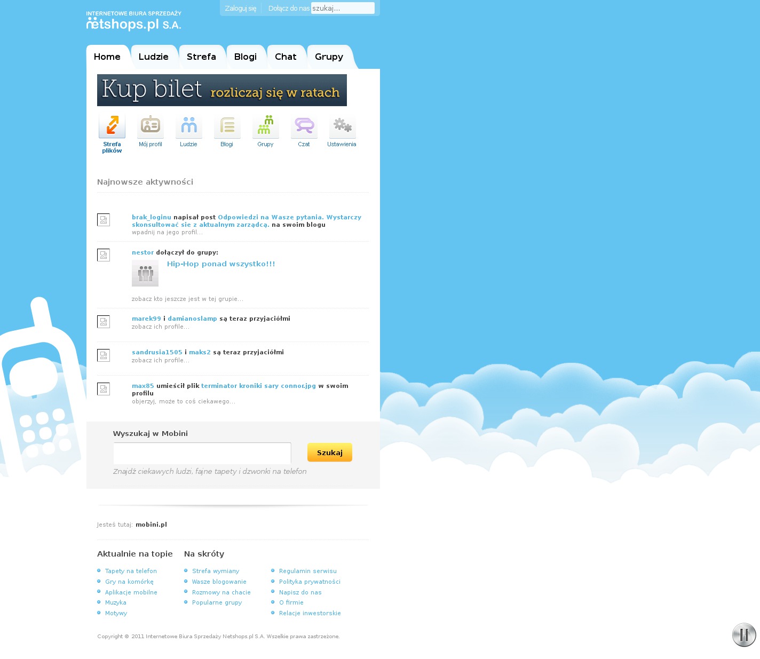
Task: Open the Tapety na telefon link
Action: 131,571
